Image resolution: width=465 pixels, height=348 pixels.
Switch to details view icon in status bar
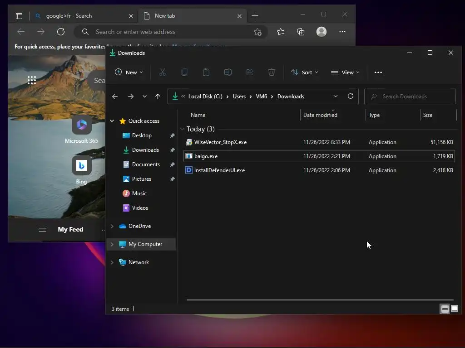click(445, 309)
